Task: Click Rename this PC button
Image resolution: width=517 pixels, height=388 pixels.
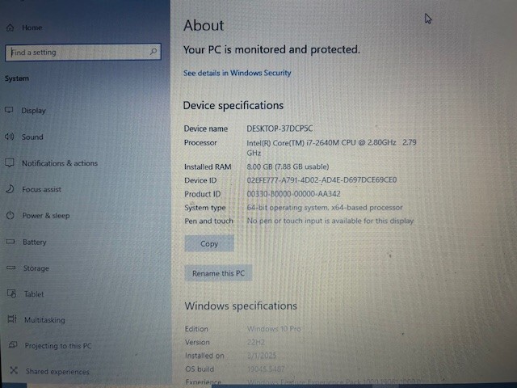Action: 218,273
